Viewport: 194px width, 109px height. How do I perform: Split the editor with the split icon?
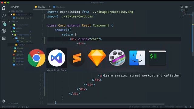186,7
